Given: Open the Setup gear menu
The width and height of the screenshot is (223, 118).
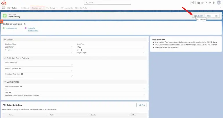Looking at the screenshot, I should click(210, 3).
